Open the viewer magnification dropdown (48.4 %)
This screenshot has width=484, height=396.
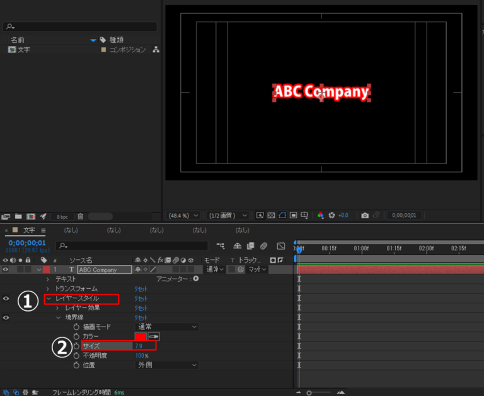(183, 216)
